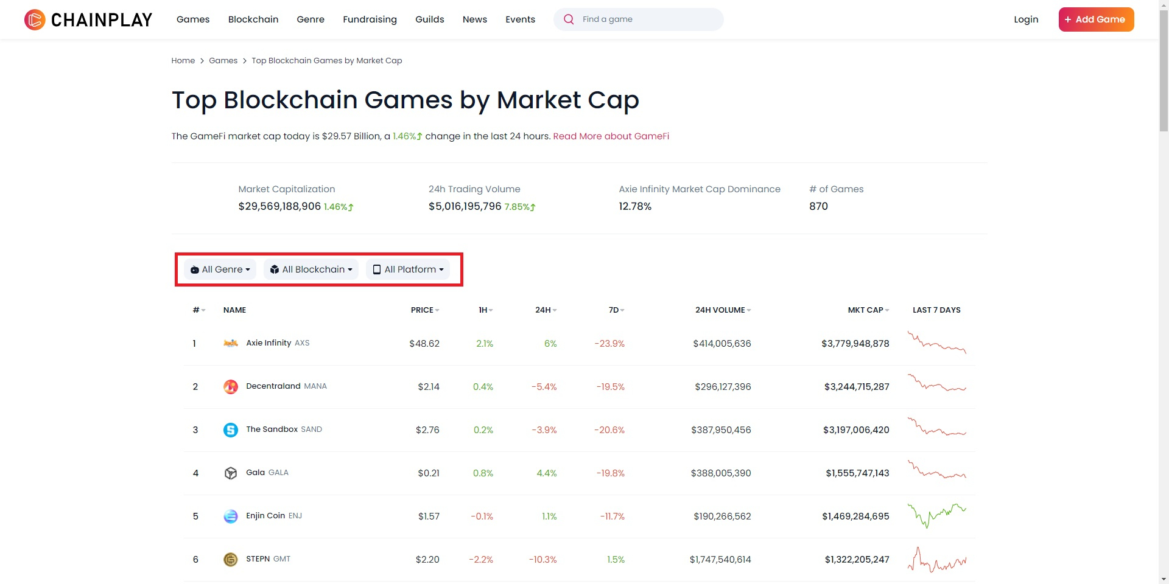The width and height of the screenshot is (1169, 584).
Task: Open the Gala game page
Action: (x=256, y=473)
